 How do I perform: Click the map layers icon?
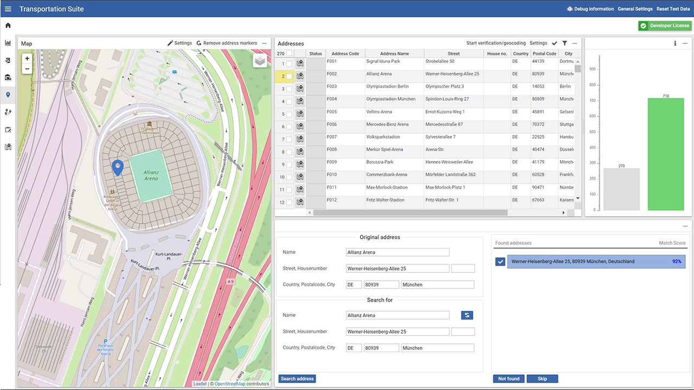[260, 61]
